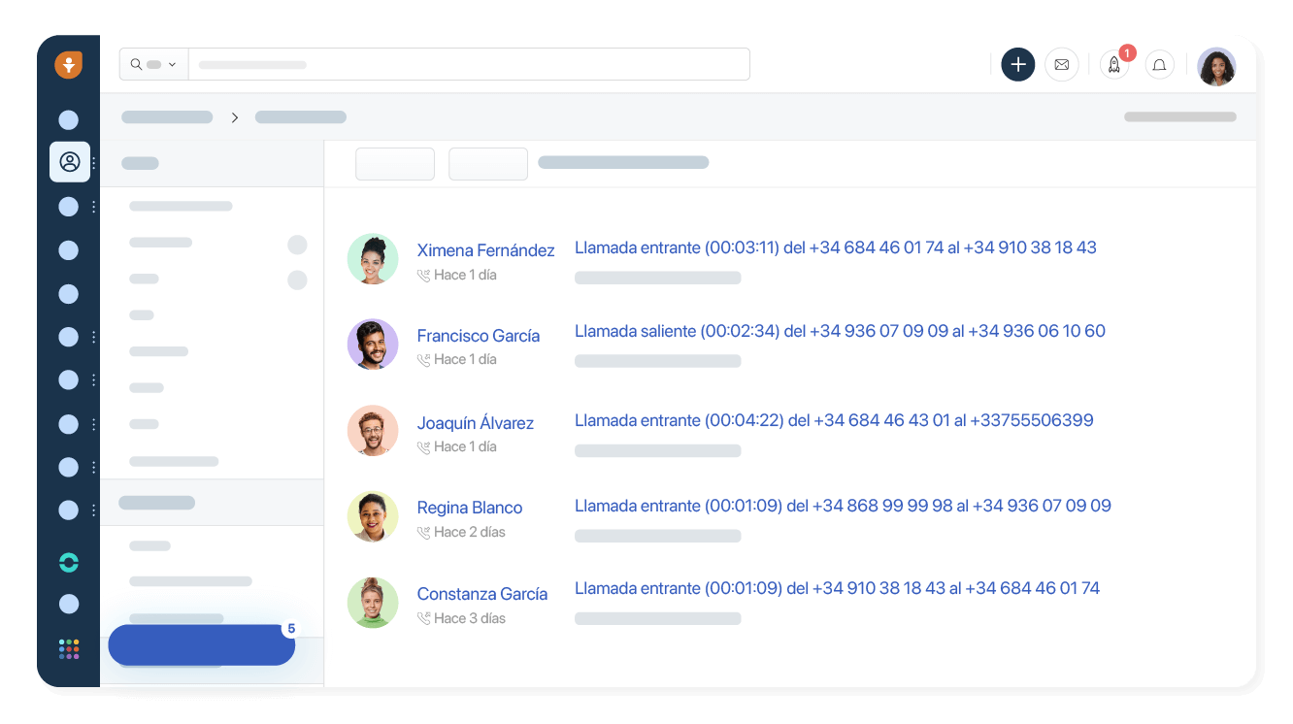Click the breadcrumb chevron at the top
Viewport: 1293px width, 724px height.
[234, 116]
